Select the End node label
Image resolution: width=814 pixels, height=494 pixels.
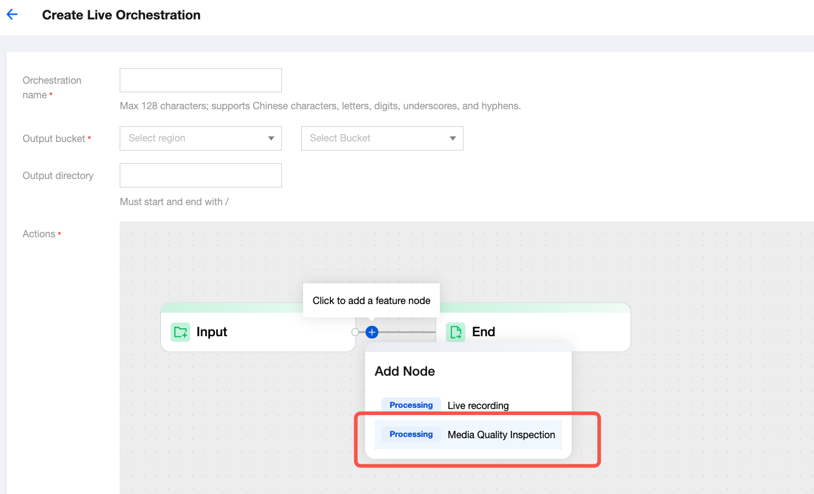[484, 332]
